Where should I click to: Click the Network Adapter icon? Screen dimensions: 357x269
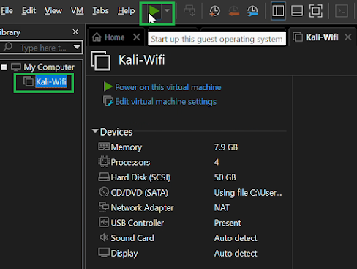pyautogui.click(x=104, y=207)
